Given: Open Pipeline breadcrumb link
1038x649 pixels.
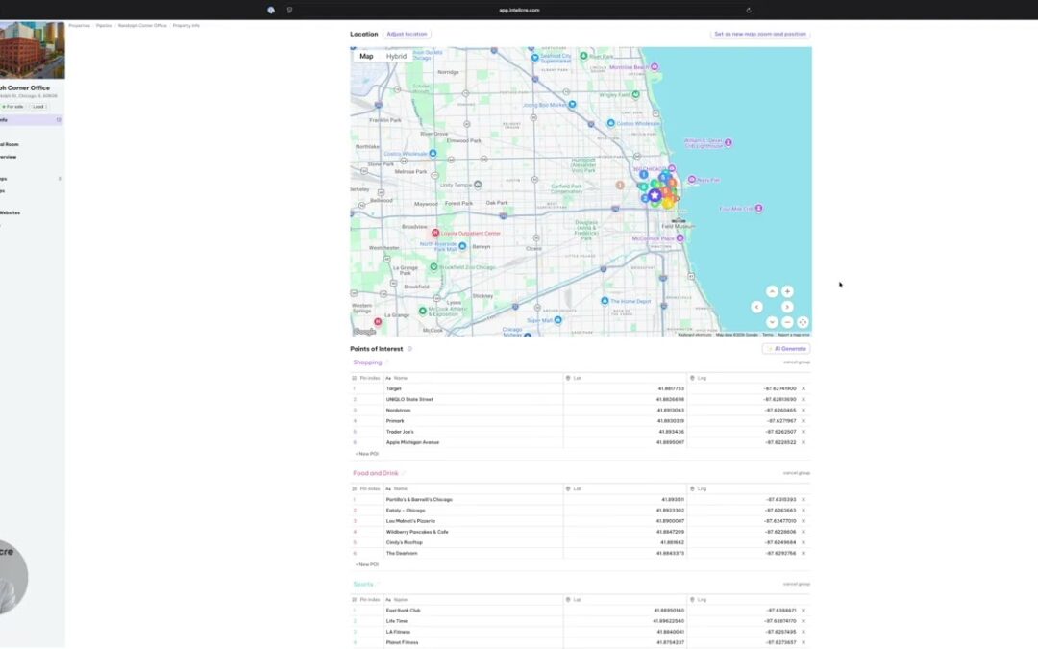Looking at the screenshot, I should tap(104, 25).
